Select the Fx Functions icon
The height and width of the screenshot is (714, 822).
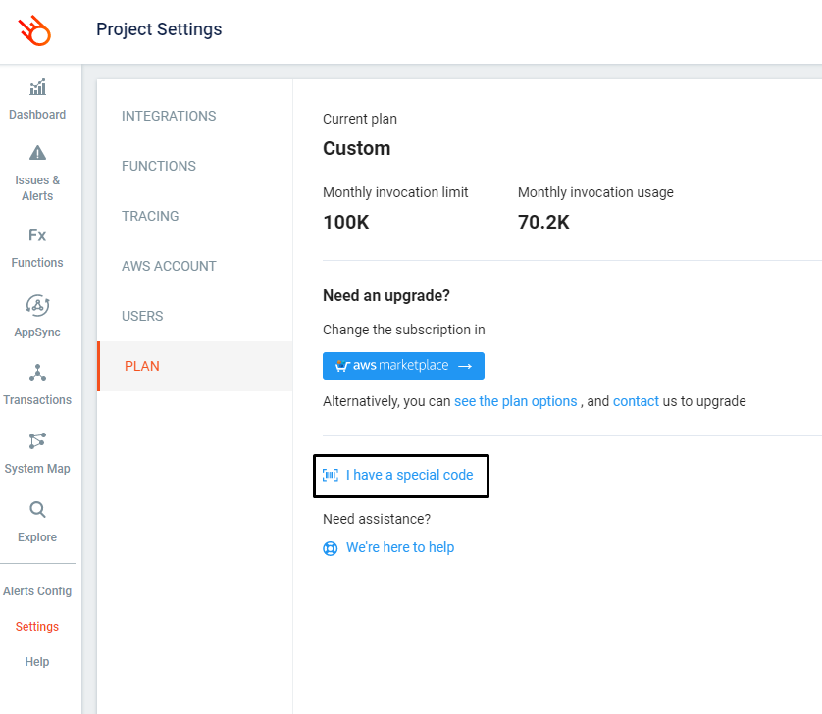click(x=37, y=235)
